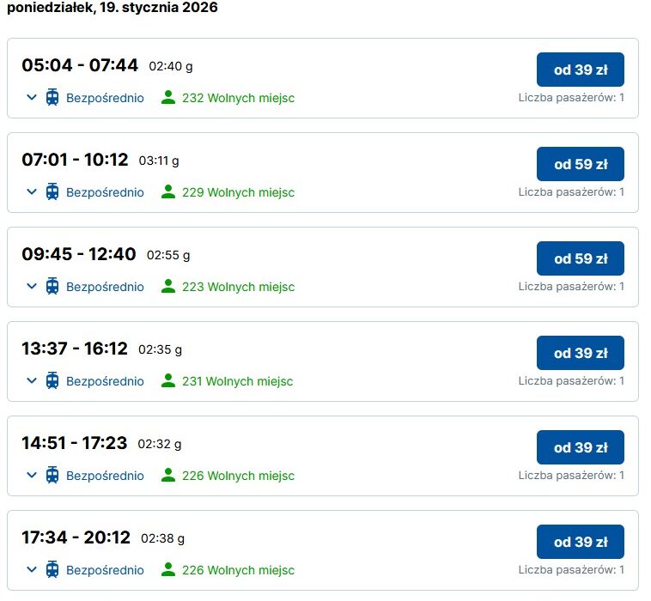The height and width of the screenshot is (601, 651).
Task: Click passenger icon beside 232 free seats
Action: [x=168, y=97]
